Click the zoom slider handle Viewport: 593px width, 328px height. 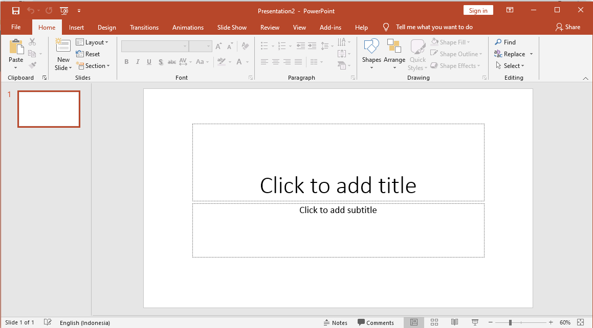coord(510,322)
